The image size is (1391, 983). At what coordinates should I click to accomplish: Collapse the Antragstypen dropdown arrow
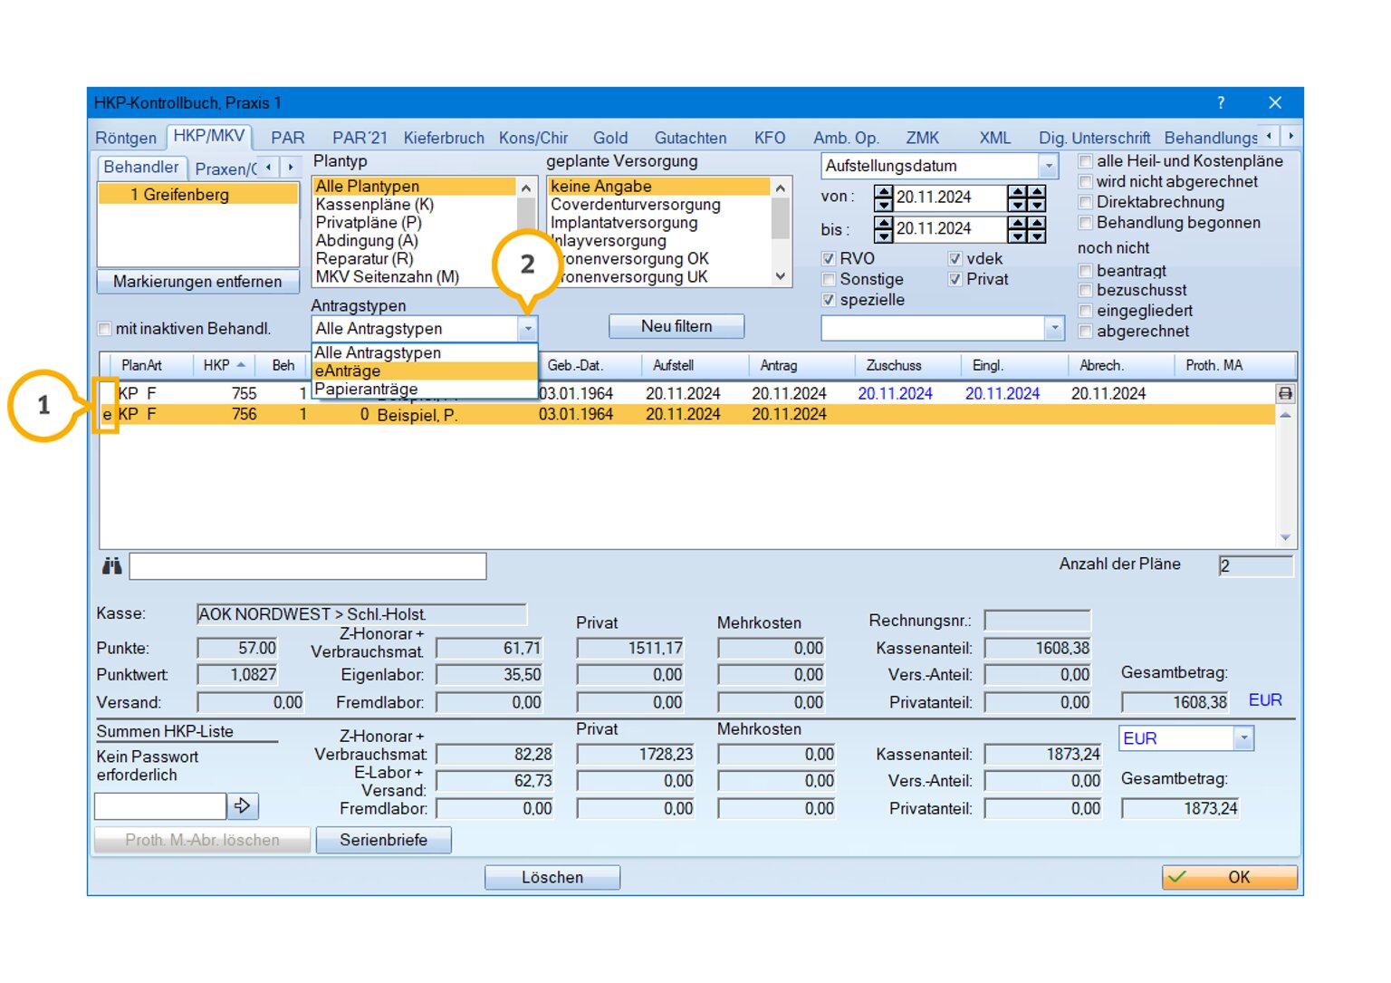pyautogui.click(x=528, y=329)
